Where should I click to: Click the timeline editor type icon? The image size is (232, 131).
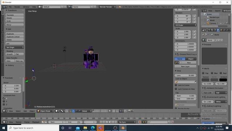(5, 122)
